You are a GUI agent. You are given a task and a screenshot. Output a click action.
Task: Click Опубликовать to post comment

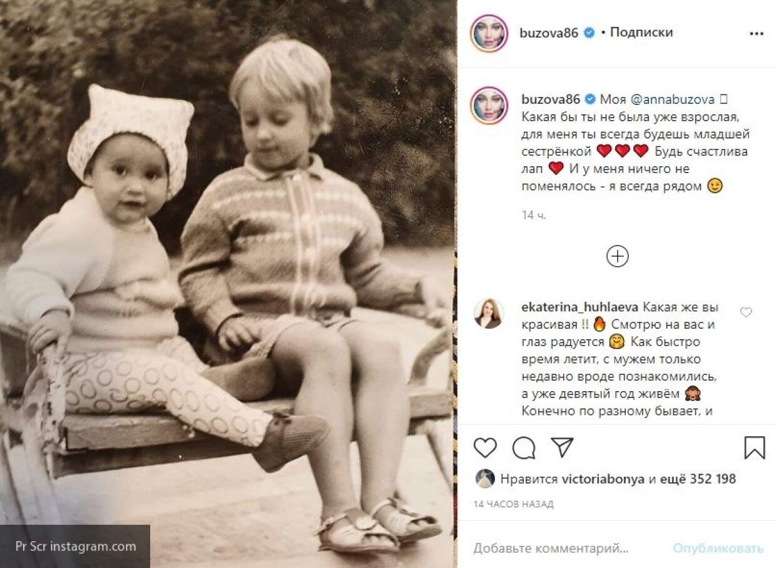[x=718, y=549]
